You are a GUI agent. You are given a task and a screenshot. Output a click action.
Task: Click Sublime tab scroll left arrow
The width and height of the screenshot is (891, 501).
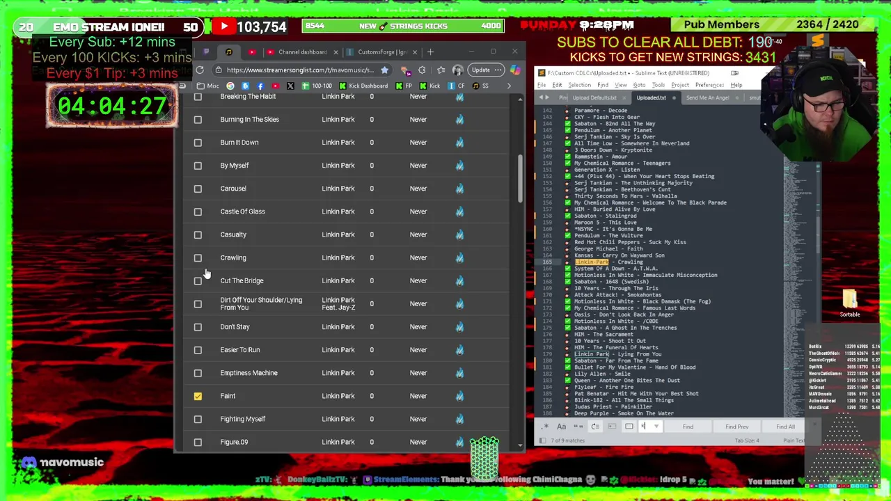(x=542, y=97)
